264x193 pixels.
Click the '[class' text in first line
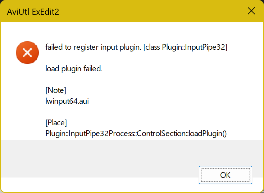click(x=152, y=47)
